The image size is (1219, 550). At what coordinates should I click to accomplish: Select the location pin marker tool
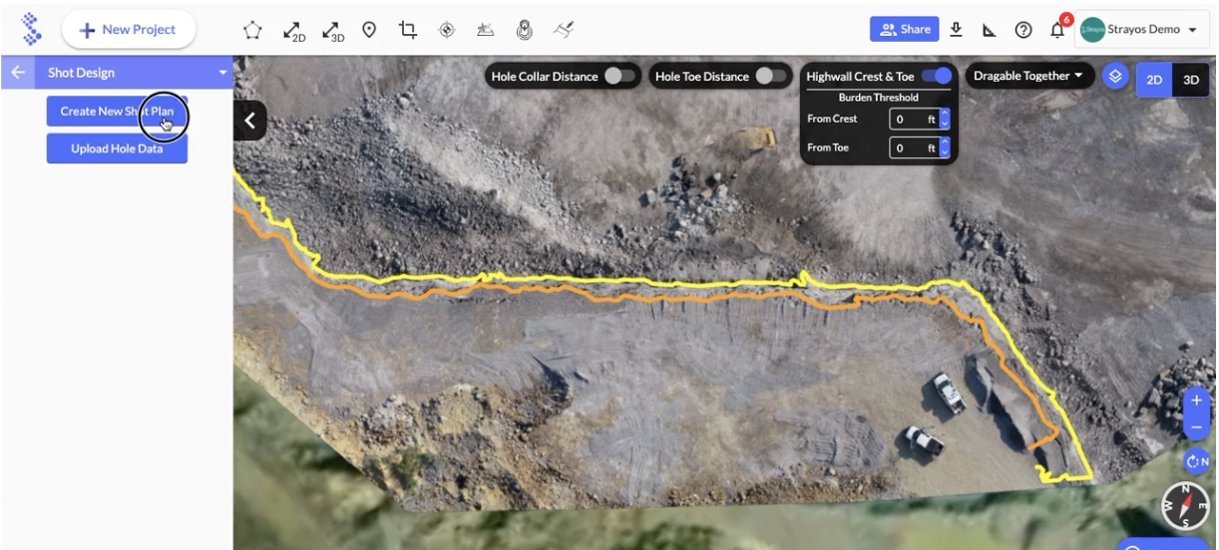coord(368,30)
